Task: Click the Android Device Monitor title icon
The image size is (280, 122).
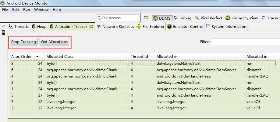Action: pyautogui.click(x=2, y=3)
